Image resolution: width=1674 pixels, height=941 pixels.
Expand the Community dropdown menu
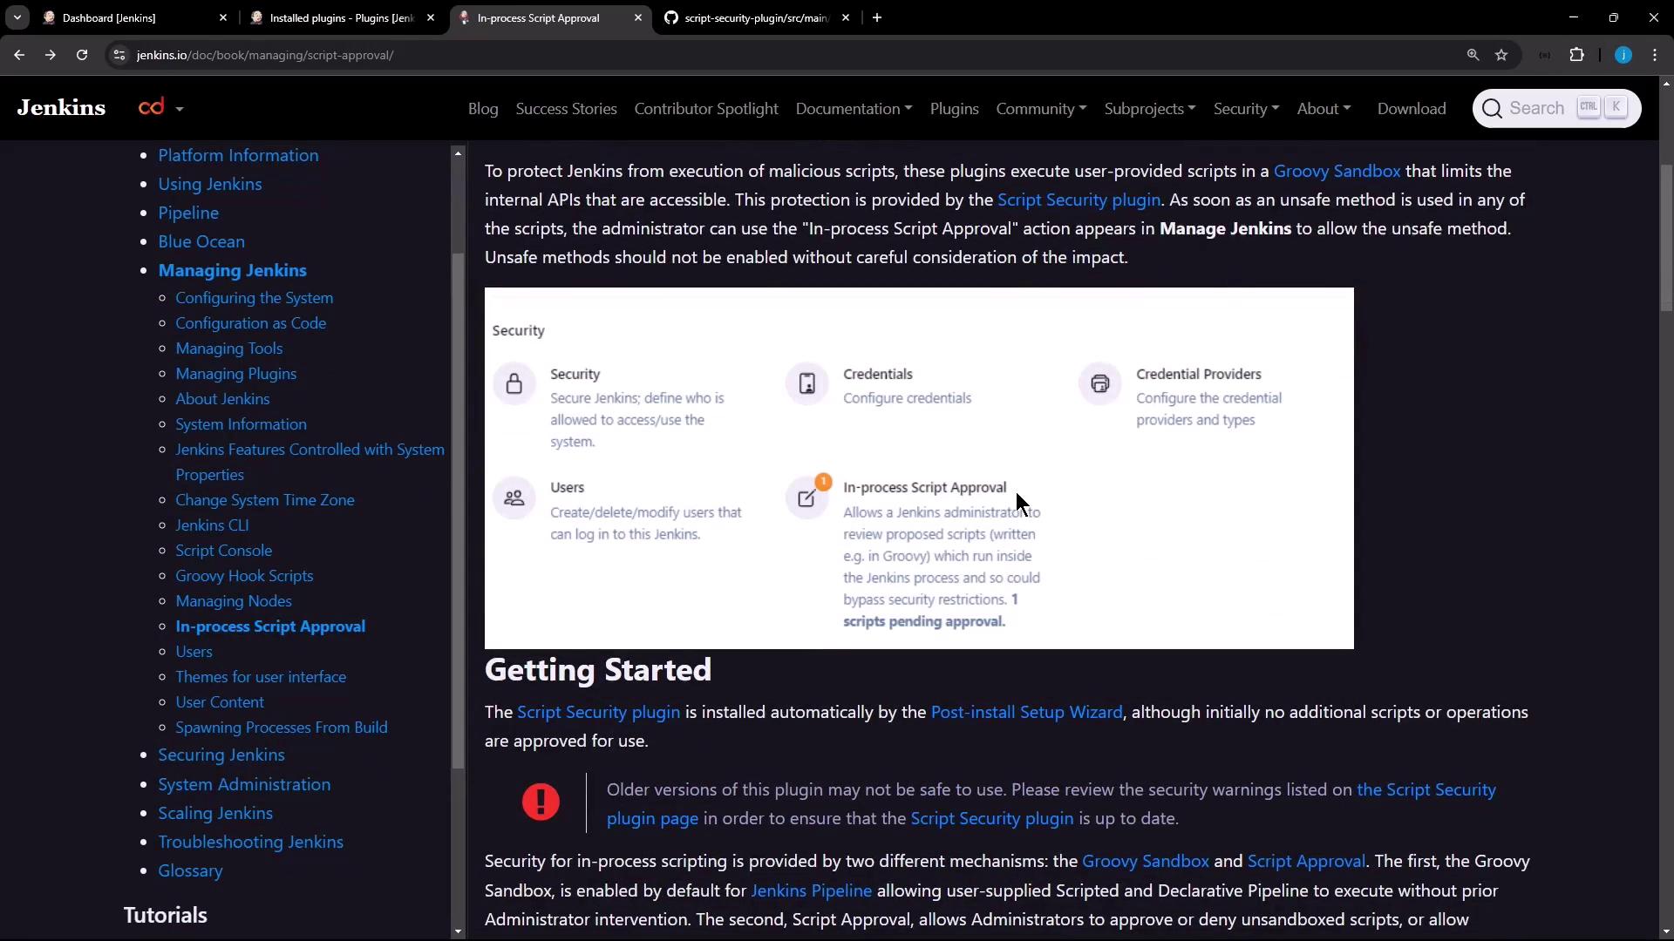tap(1040, 109)
